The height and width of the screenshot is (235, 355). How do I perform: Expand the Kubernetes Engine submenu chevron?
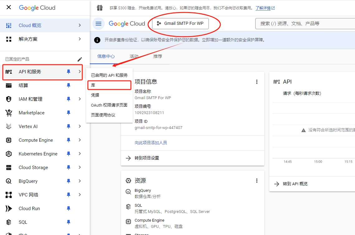80,154
